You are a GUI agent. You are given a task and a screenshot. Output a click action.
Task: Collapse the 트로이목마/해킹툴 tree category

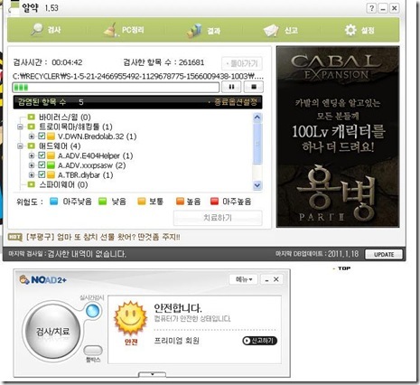pyautogui.click(x=20, y=127)
